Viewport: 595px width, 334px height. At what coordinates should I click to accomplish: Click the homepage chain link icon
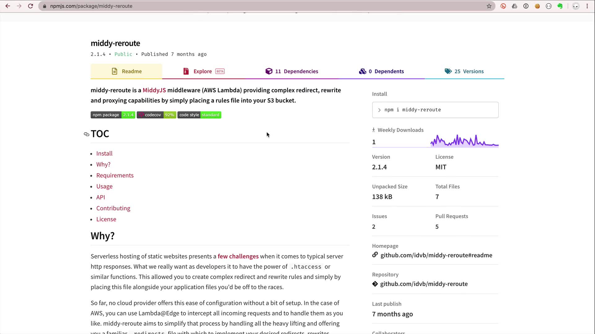375,255
